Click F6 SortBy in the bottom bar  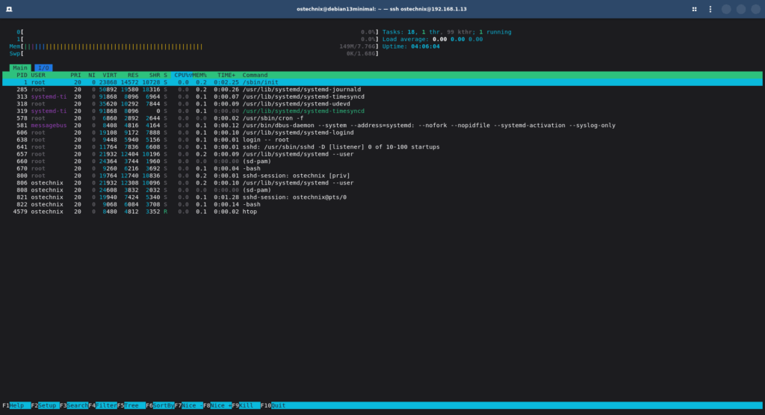160,405
